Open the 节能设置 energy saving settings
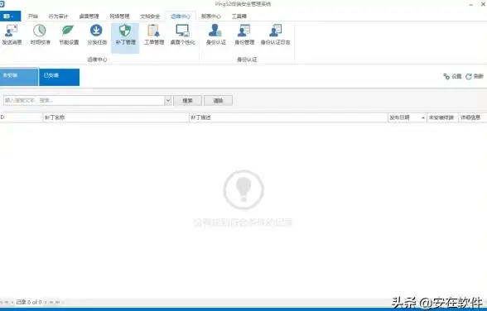Image resolution: width=487 pixels, height=311 pixels. click(x=69, y=35)
